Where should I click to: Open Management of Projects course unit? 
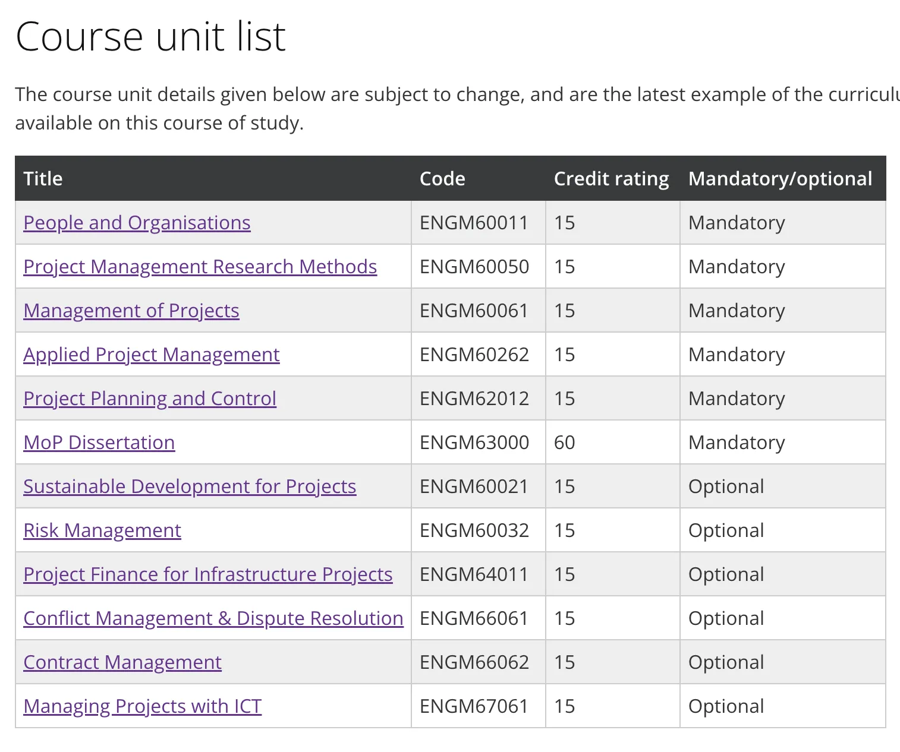131,311
